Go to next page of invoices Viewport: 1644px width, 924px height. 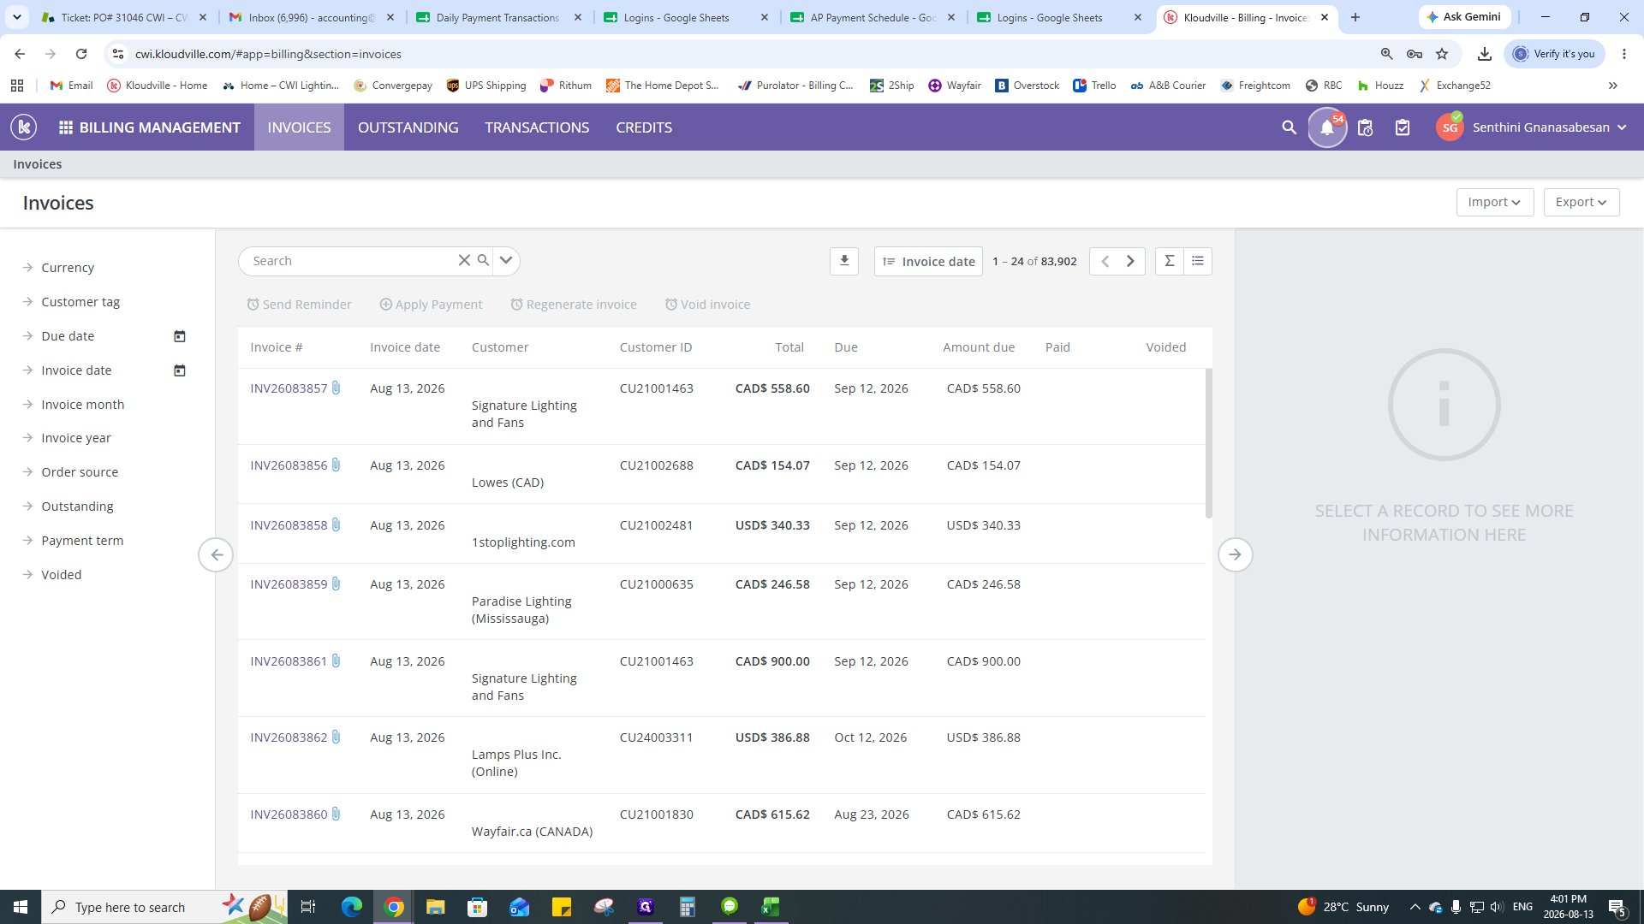tap(1130, 261)
